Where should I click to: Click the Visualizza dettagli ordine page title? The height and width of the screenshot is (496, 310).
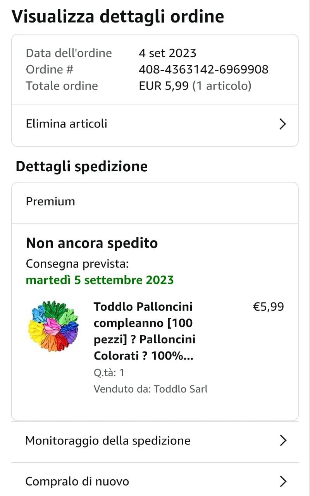pyautogui.click(x=118, y=16)
